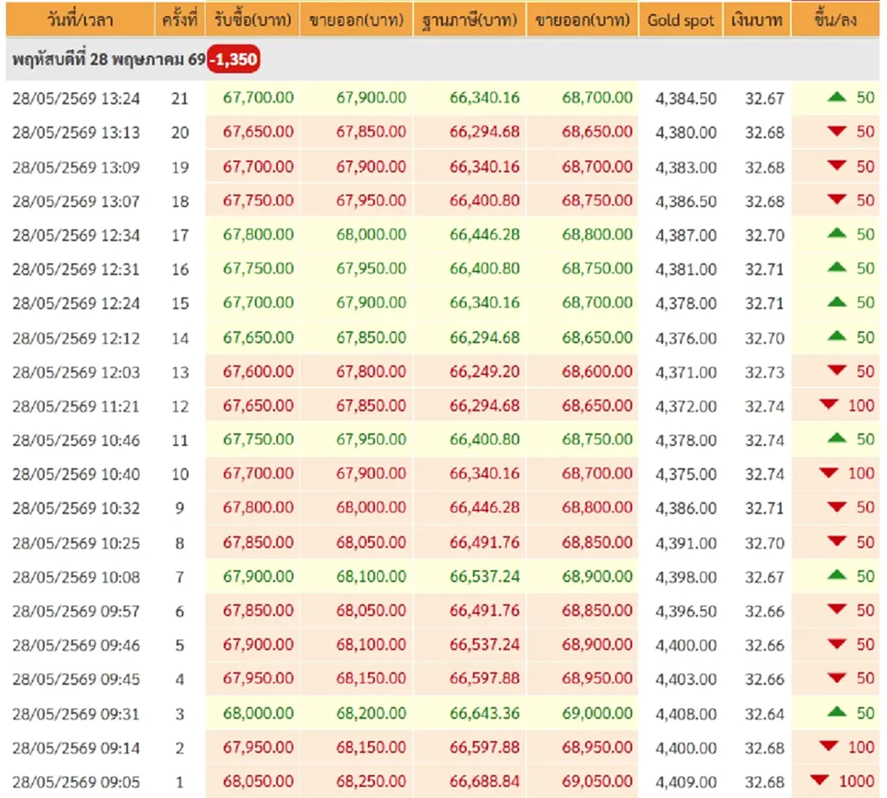This screenshot has width=887, height=798.
Task: Click the red down arrow in the 13:09 row
Action: tap(837, 166)
